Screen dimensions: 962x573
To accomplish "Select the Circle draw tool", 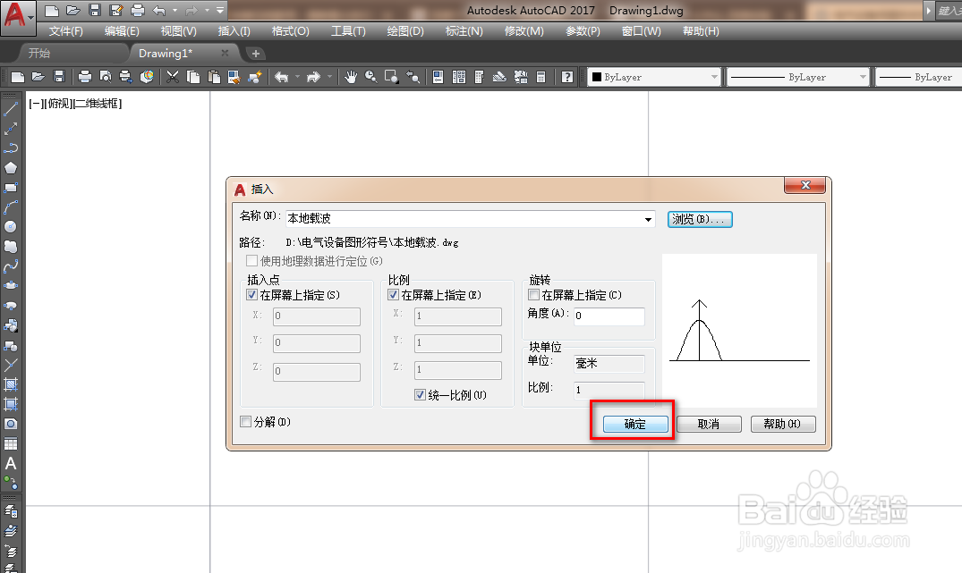I will click(11, 227).
